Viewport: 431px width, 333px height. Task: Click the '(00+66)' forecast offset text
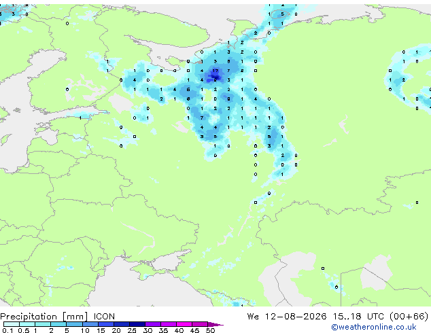409,317
